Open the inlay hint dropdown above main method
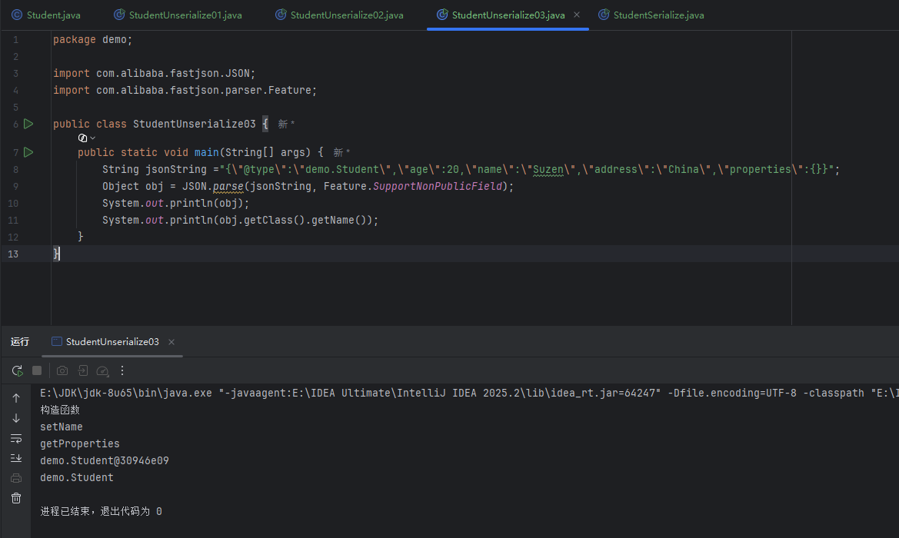 pyautogui.click(x=87, y=138)
